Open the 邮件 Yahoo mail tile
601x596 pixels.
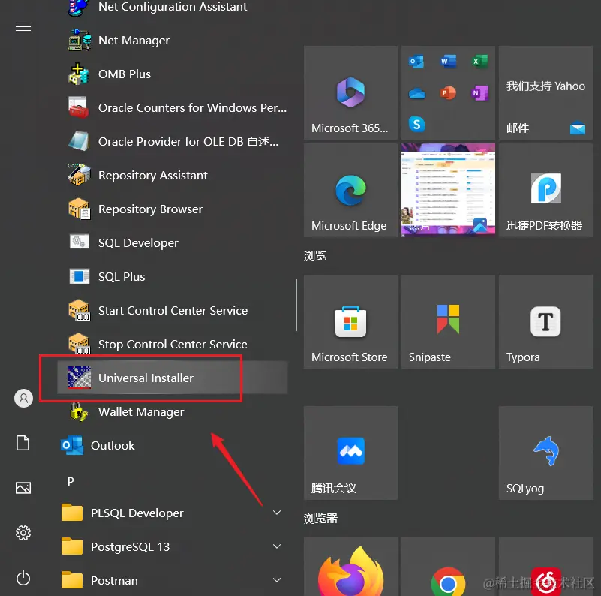[545, 92]
